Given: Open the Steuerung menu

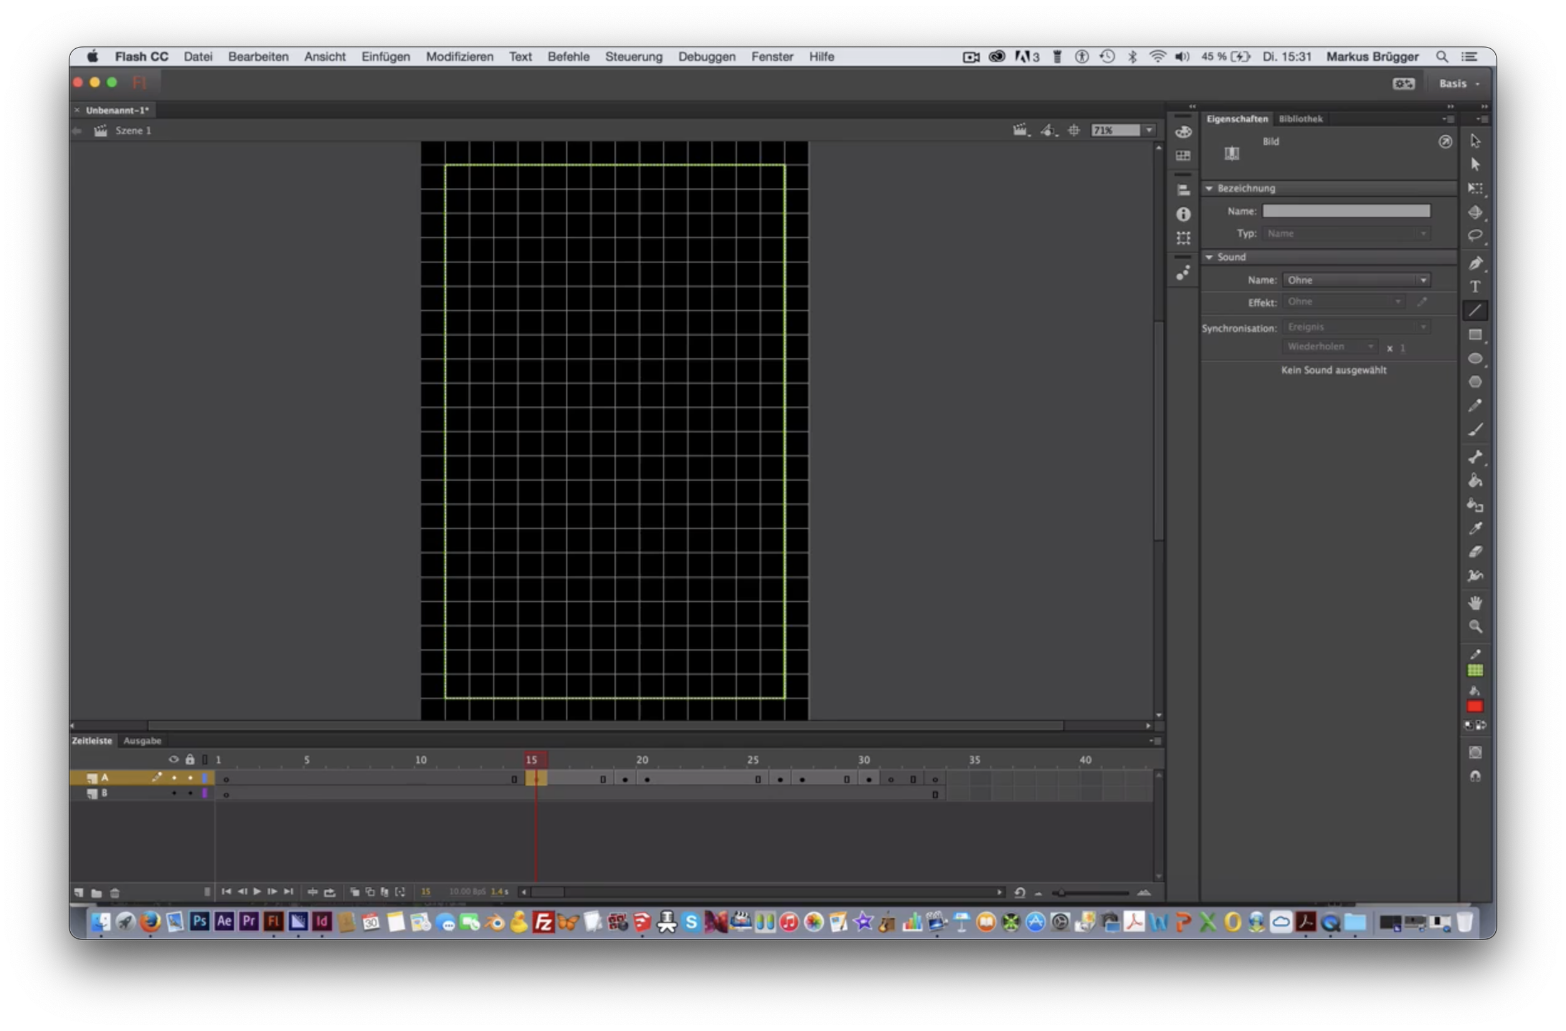Looking at the screenshot, I should coord(634,56).
